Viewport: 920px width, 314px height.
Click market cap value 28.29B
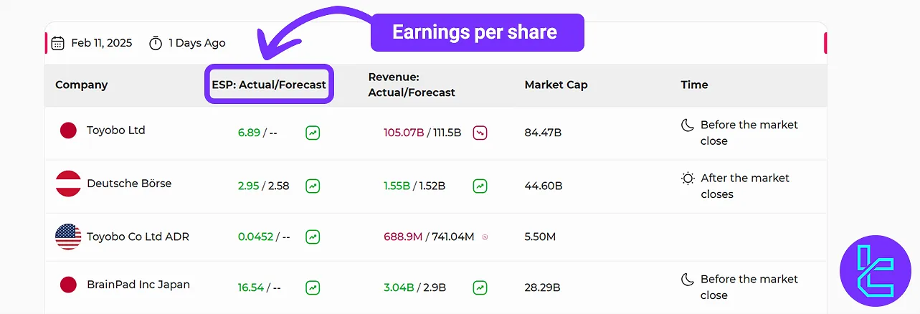[543, 287]
